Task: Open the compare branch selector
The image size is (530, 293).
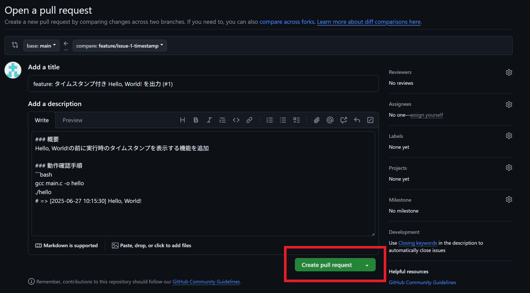Action: 119,46
